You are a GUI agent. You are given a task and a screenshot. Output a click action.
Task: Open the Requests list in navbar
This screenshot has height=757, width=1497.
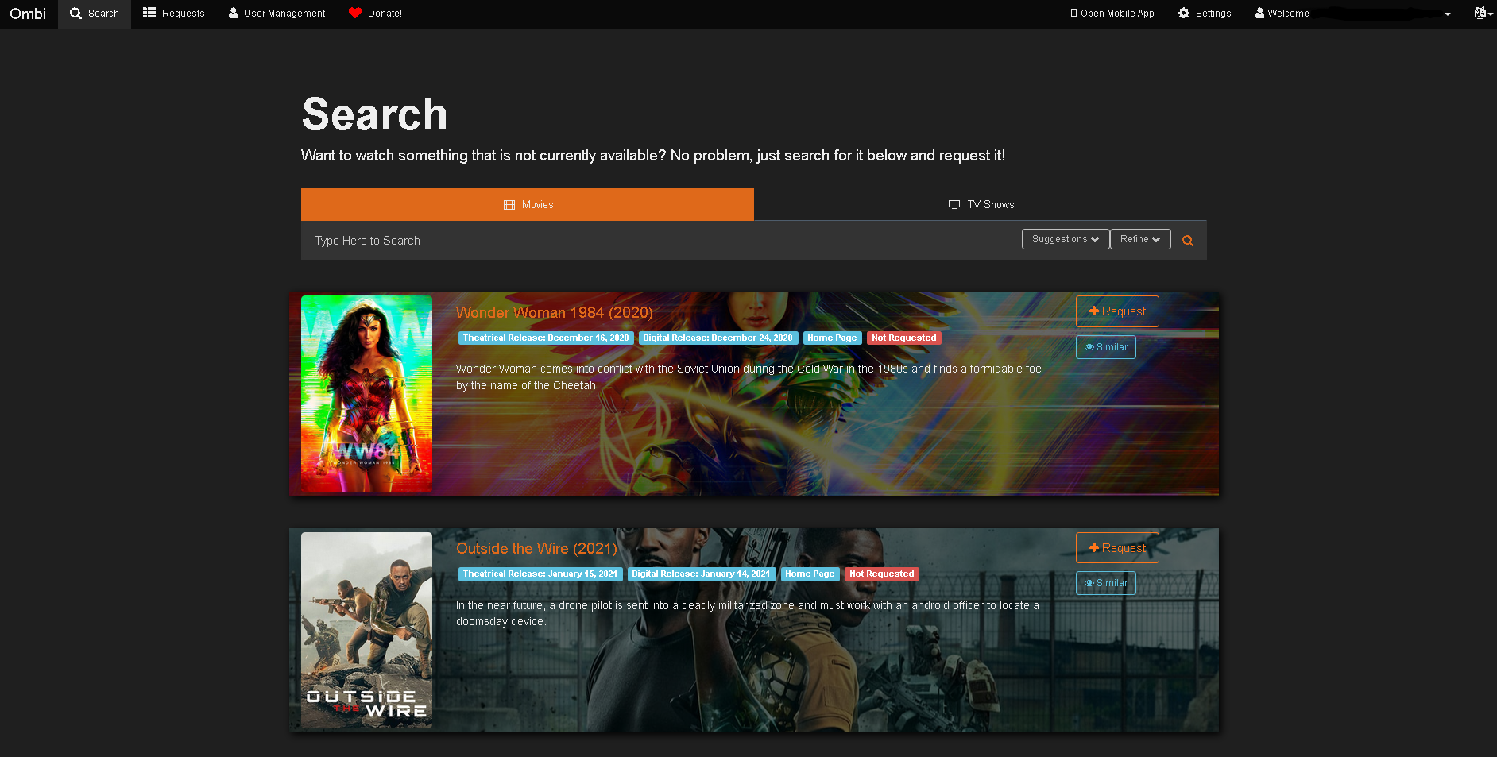pyautogui.click(x=173, y=14)
